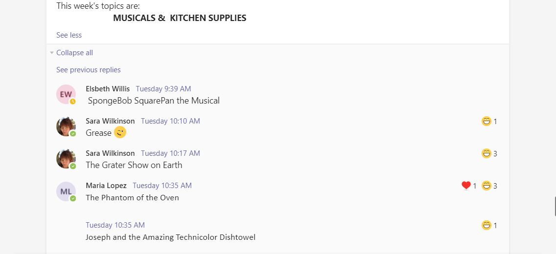Collapse all replies in the thread
The width and height of the screenshot is (556, 254).
74,53
